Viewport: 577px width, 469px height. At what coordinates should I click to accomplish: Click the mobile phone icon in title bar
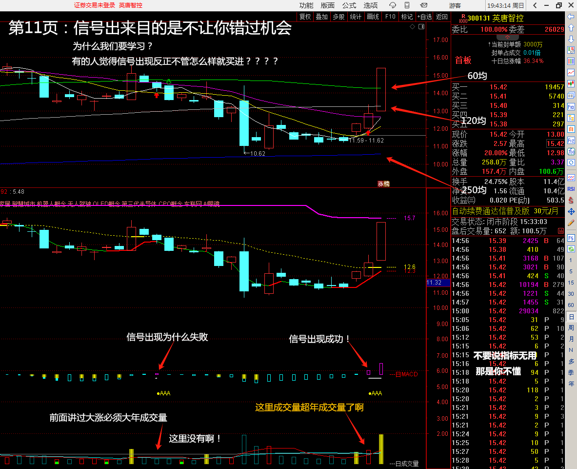[x=407, y=5]
